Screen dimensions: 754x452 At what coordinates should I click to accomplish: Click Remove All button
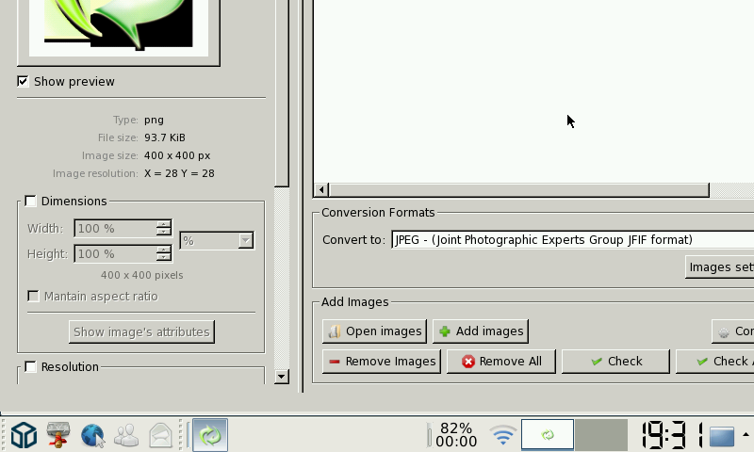click(x=501, y=362)
